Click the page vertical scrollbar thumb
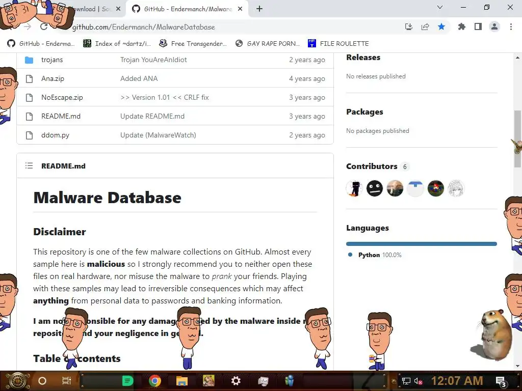The height and width of the screenshot is (391, 522). pyautogui.click(x=517, y=138)
